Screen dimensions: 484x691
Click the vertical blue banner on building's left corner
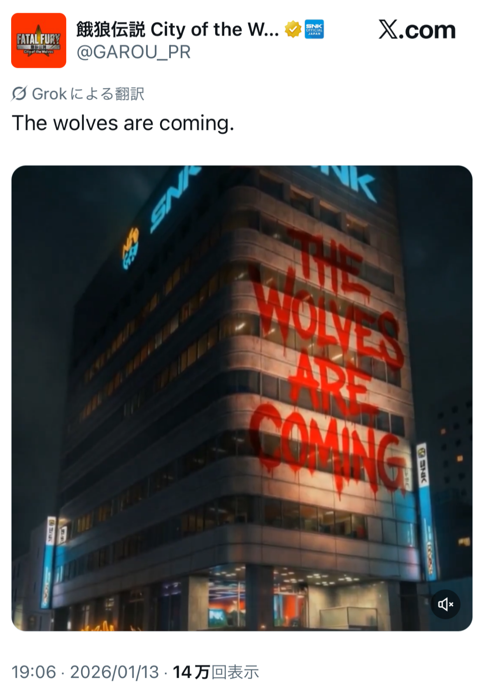tap(49, 562)
